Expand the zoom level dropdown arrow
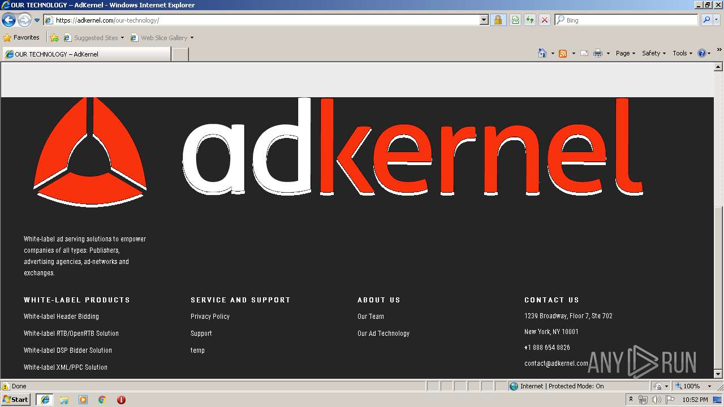This screenshot has width=724, height=407. 709,386
